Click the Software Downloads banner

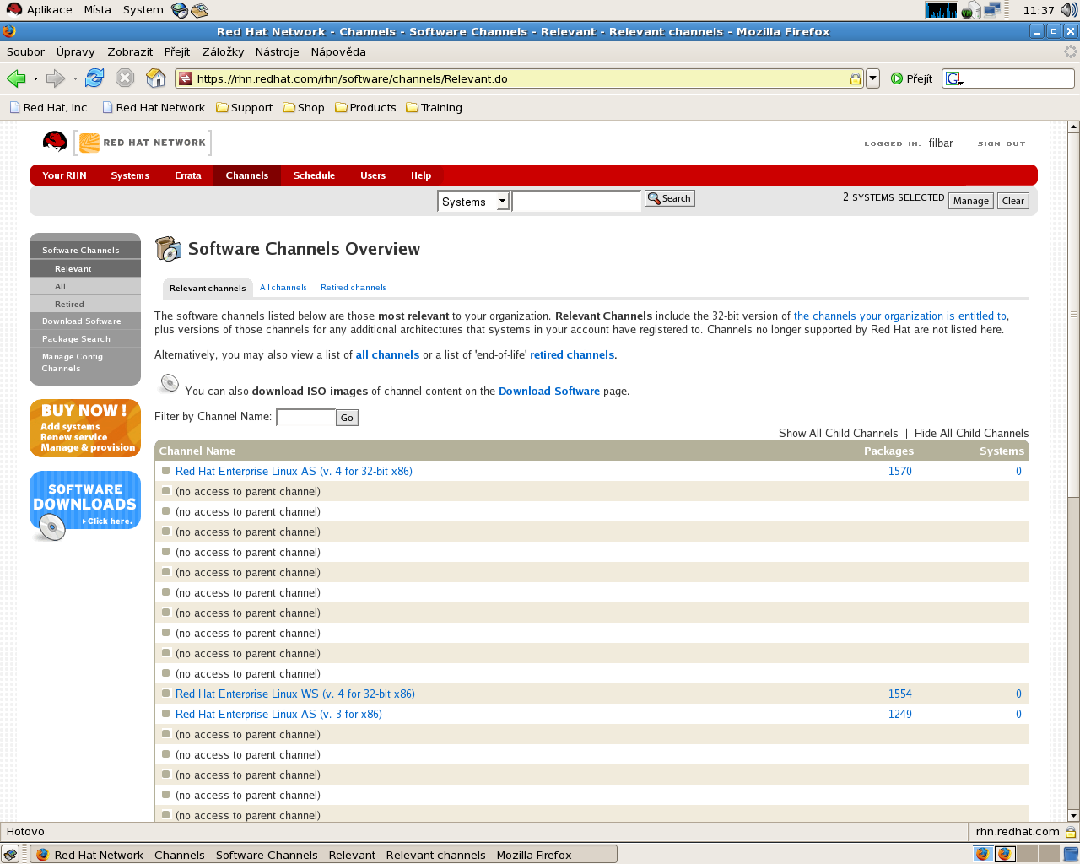pos(85,505)
